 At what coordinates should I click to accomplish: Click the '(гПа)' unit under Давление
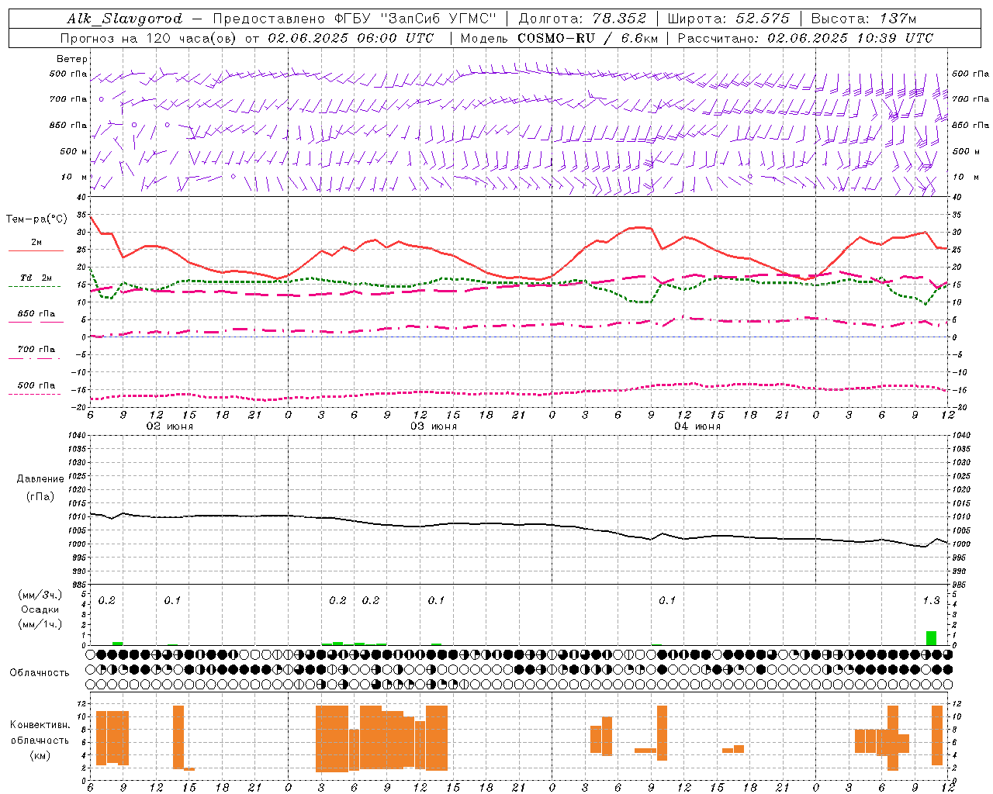pyautogui.click(x=40, y=497)
